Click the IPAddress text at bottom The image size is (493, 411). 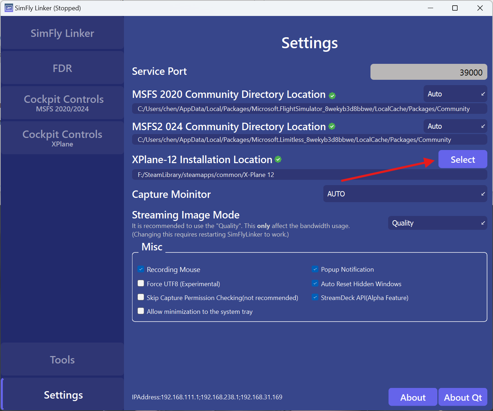pos(207,397)
